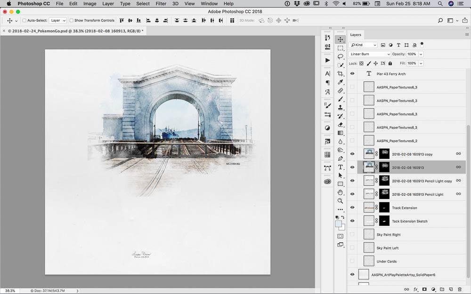
Task: Open the Opacity dropdown arrow
Action: tap(421, 54)
